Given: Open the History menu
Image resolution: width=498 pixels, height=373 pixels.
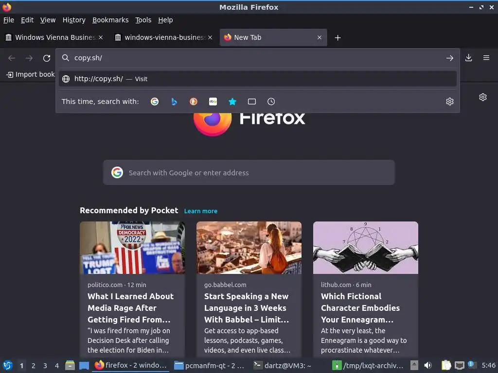Looking at the screenshot, I should coord(74,20).
